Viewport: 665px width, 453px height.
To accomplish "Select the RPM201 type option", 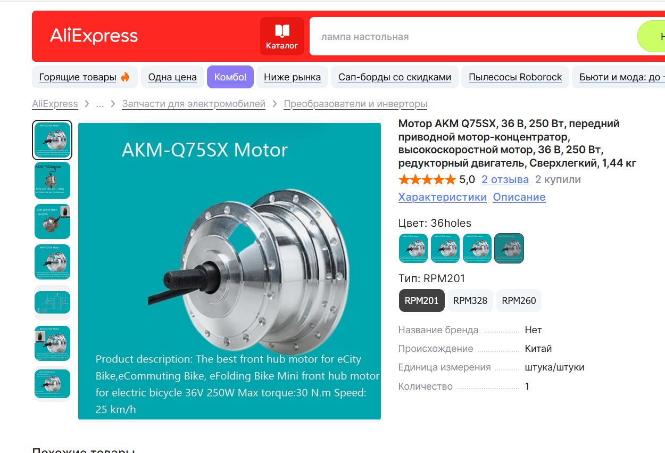I will coord(421,300).
